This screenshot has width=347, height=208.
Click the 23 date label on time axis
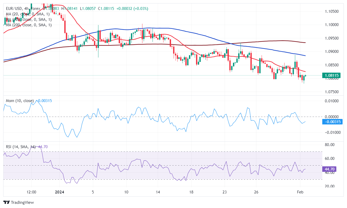click(x=225, y=192)
